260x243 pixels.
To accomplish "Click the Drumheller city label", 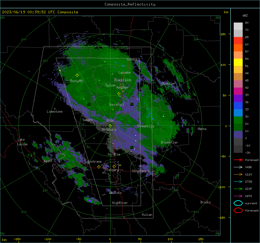I will 169,142.
